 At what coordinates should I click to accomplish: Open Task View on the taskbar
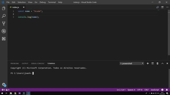[x=6, y=93]
